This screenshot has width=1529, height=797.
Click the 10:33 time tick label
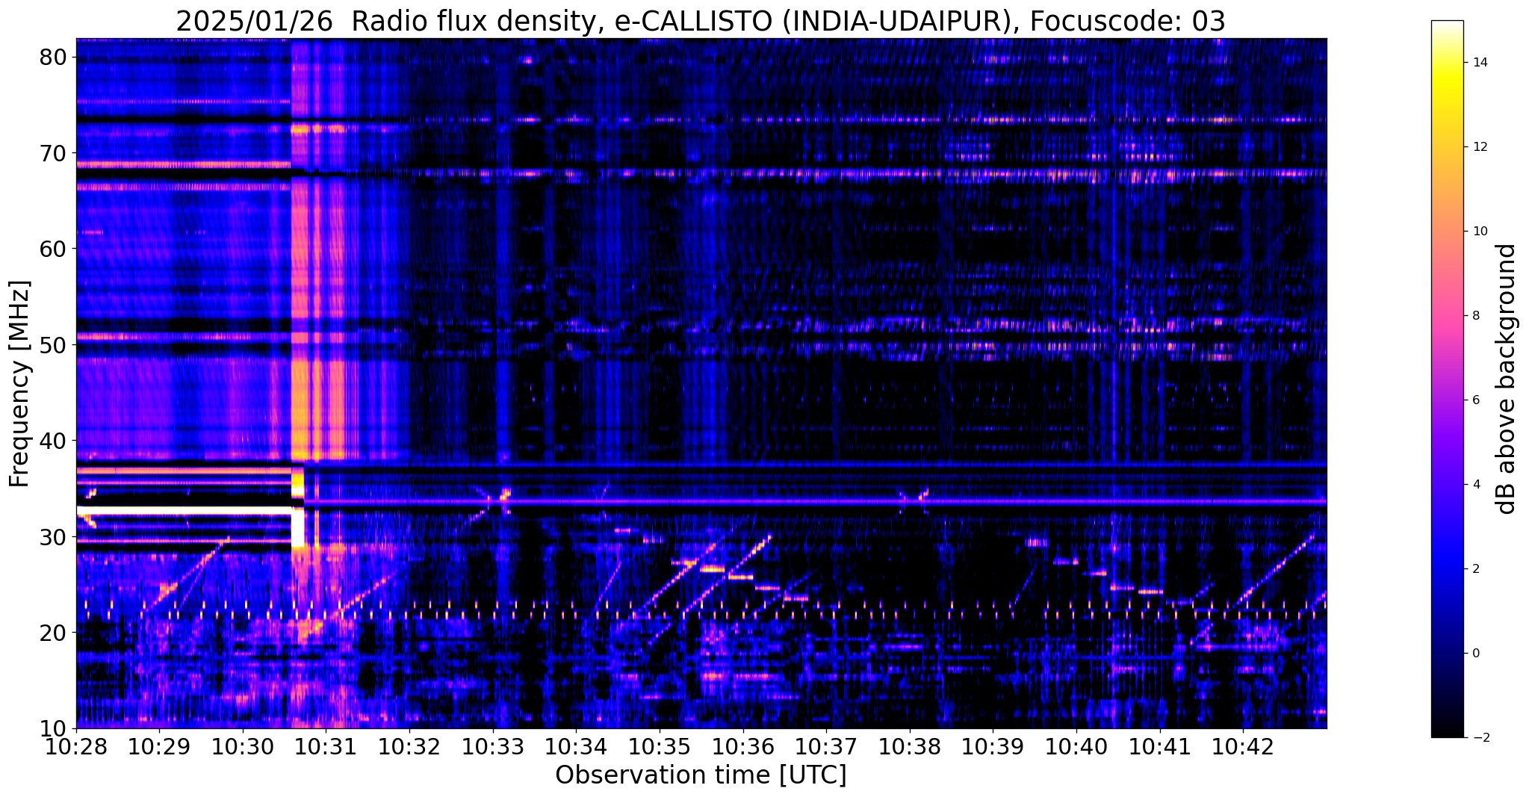point(493,747)
